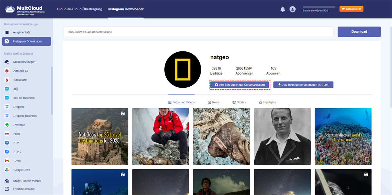Open the Highlights tab
392x195 pixels.
[x=267, y=102]
